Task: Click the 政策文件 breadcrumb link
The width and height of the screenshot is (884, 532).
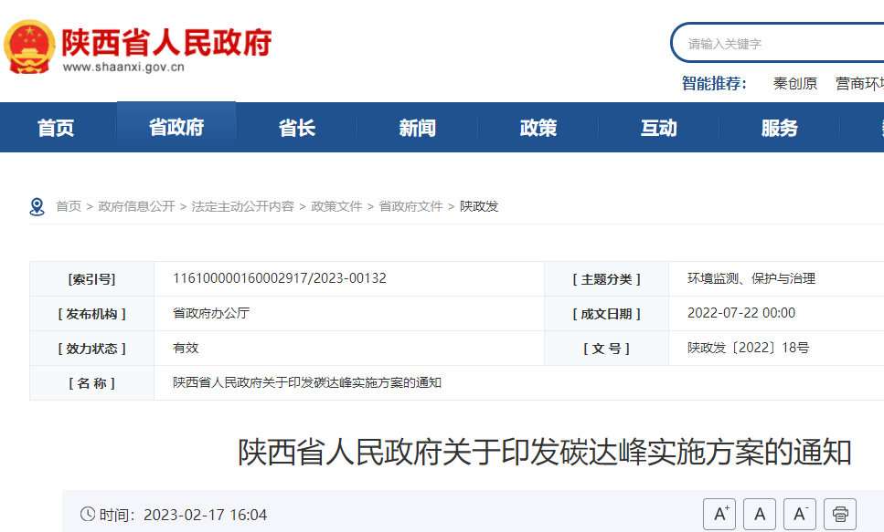Action: pyautogui.click(x=332, y=206)
